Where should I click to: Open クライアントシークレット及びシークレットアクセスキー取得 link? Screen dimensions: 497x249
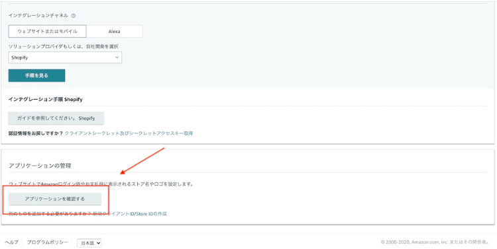(x=129, y=133)
